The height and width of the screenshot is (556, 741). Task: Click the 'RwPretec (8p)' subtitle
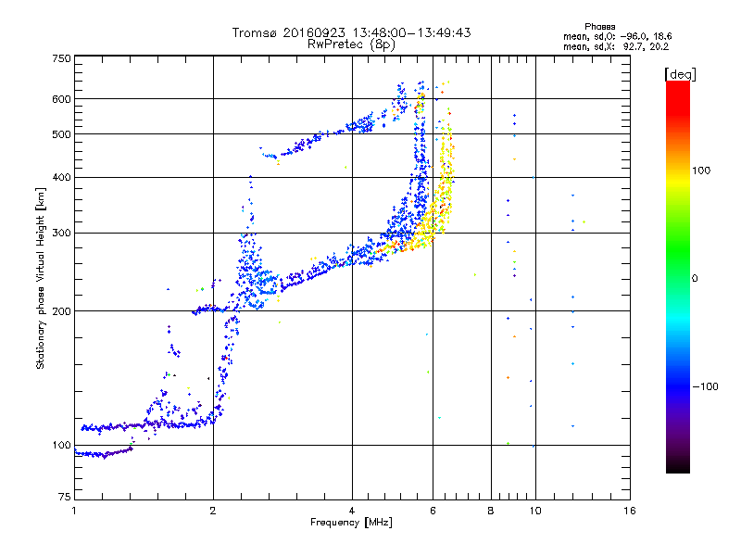(x=351, y=44)
